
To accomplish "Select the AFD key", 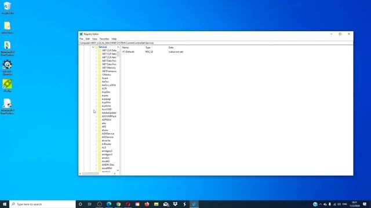I will tap(104, 127).
